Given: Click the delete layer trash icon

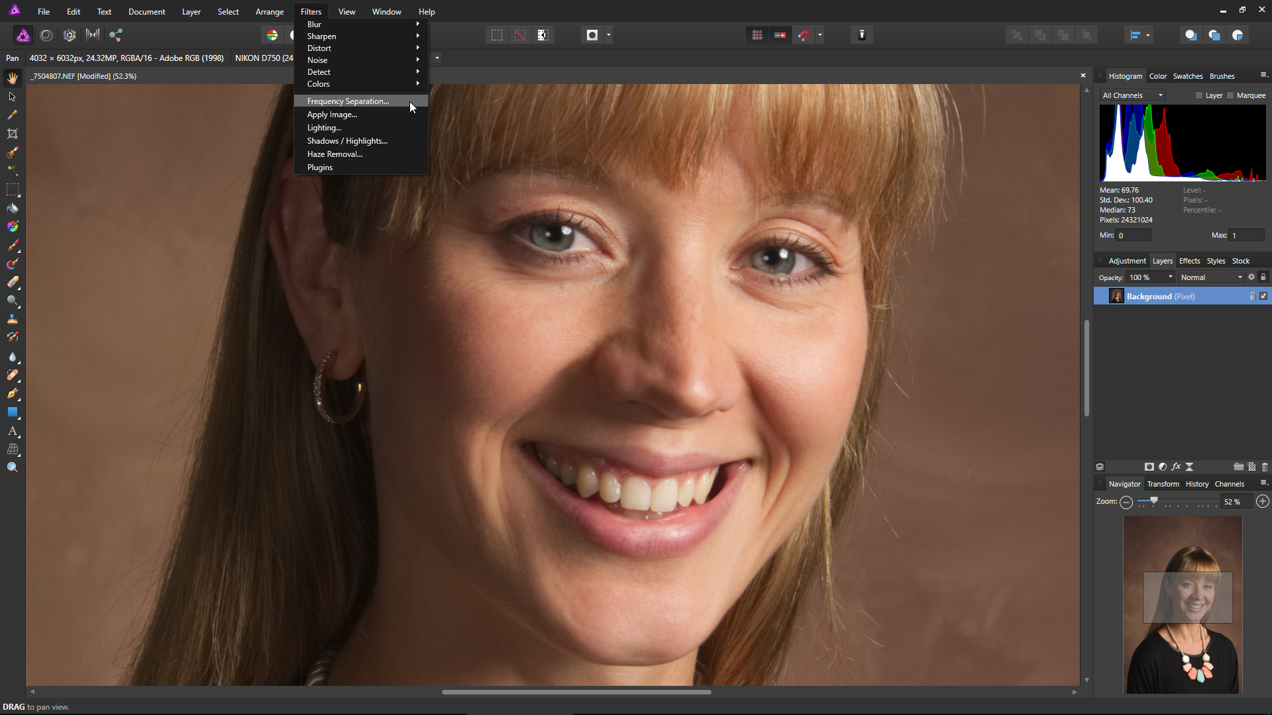Looking at the screenshot, I should pyautogui.click(x=1265, y=467).
